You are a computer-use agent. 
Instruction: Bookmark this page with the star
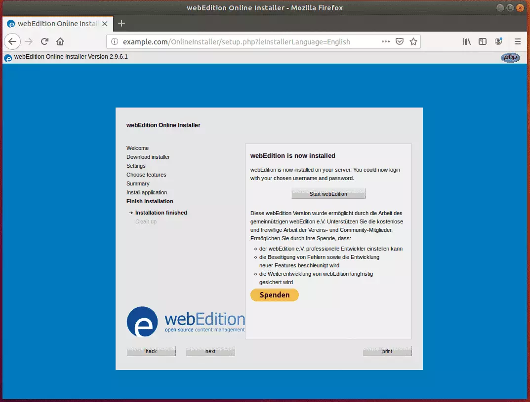413,41
